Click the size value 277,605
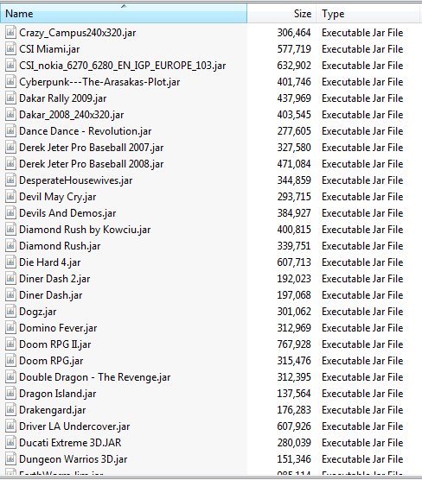 (294, 131)
